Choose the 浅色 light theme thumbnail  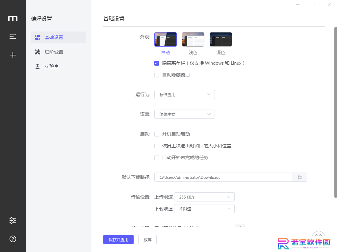point(193,39)
